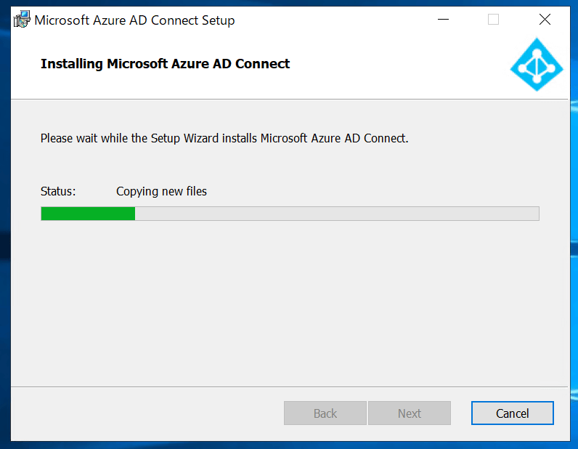Minimize the Azure AD Connect Setup window
The height and width of the screenshot is (449, 578).
coord(443,20)
